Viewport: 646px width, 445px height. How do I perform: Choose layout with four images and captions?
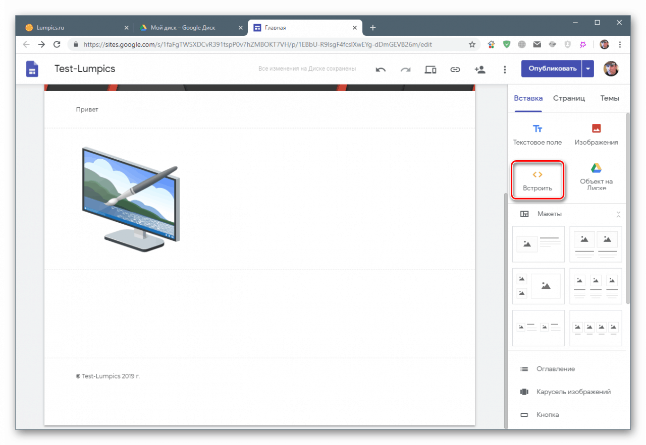(596, 328)
